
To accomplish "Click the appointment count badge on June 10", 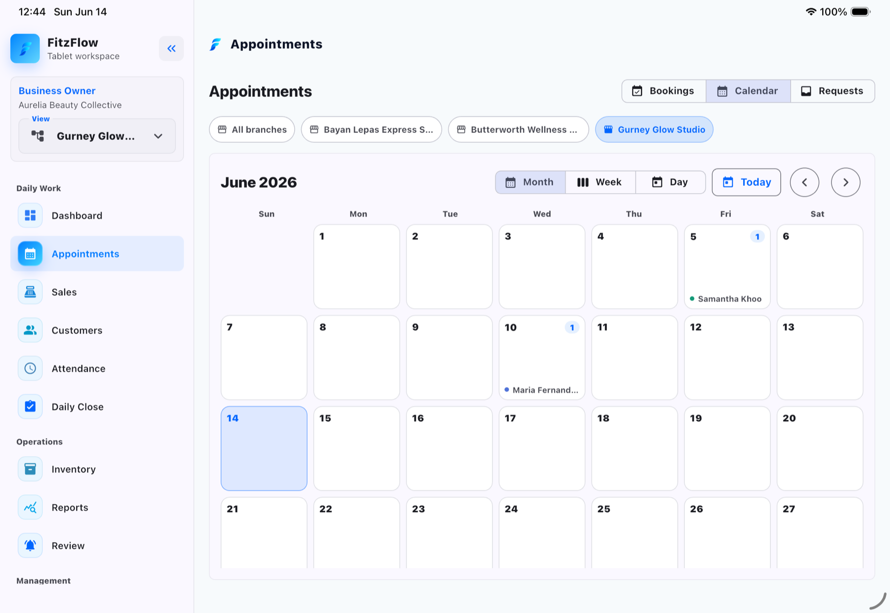I will [572, 327].
